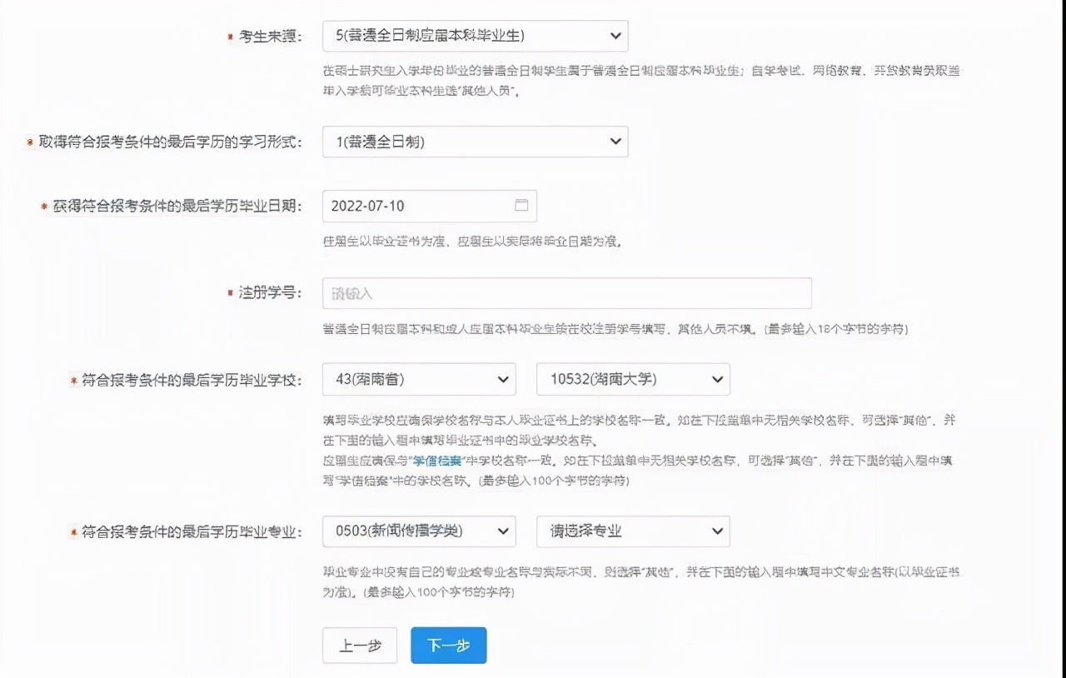Open the major category dropdown showing 0503
Image resolution: width=1066 pixels, height=678 pixels.
pyautogui.click(x=419, y=531)
